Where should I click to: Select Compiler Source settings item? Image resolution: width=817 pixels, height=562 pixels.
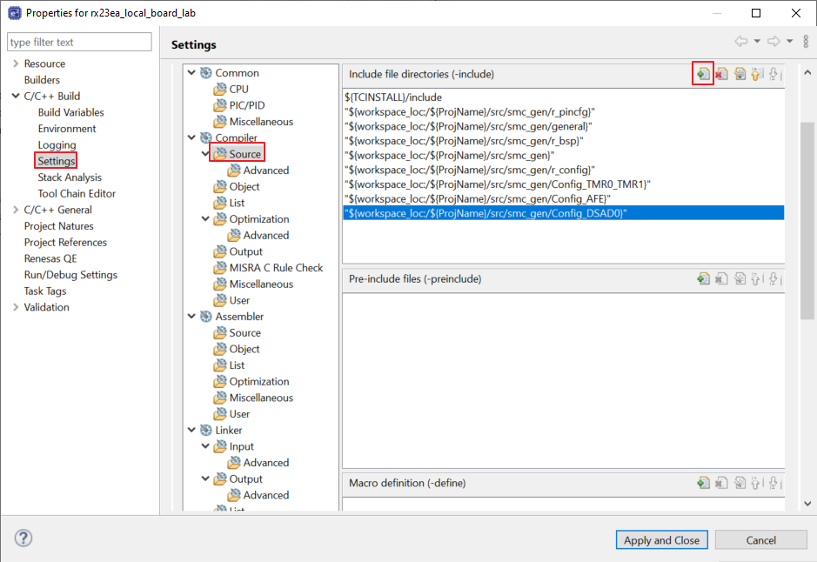[x=238, y=154]
